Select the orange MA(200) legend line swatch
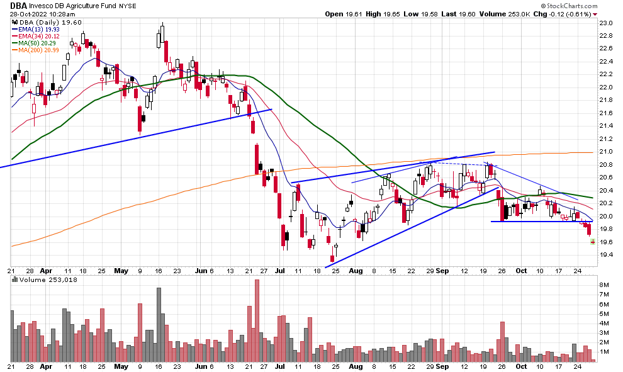Screen dimensions: 623x372 tap(14, 50)
